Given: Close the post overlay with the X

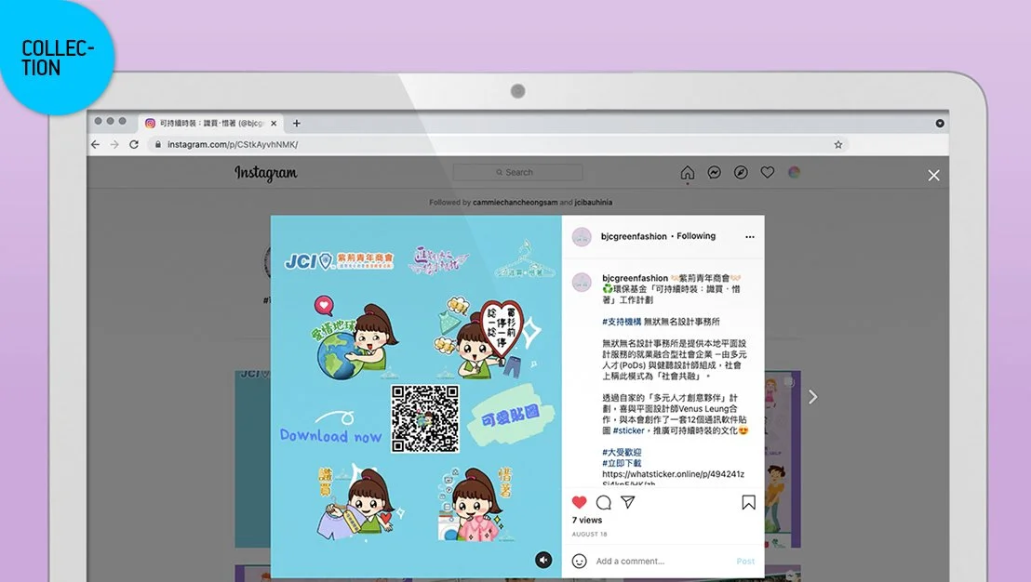Looking at the screenshot, I should [x=933, y=176].
